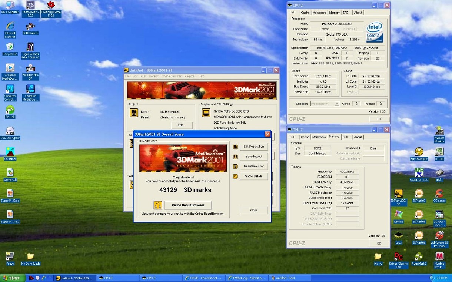The image size is (452, 282).
Task: Click the Edit Description button
Action: pos(254,147)
